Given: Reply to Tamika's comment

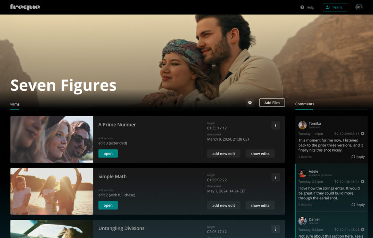Looking at the screenshot, I should (x=358, y=157).
